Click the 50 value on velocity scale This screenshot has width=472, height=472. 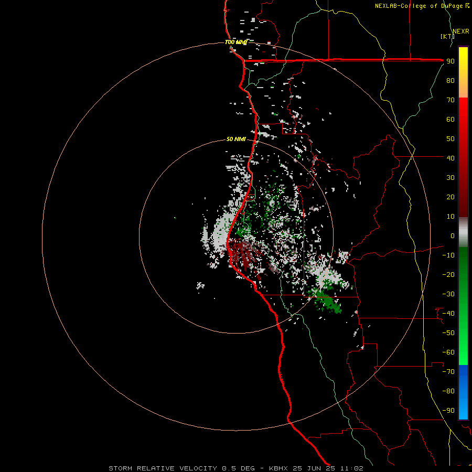pyautogui.click(x=450, y=139)
